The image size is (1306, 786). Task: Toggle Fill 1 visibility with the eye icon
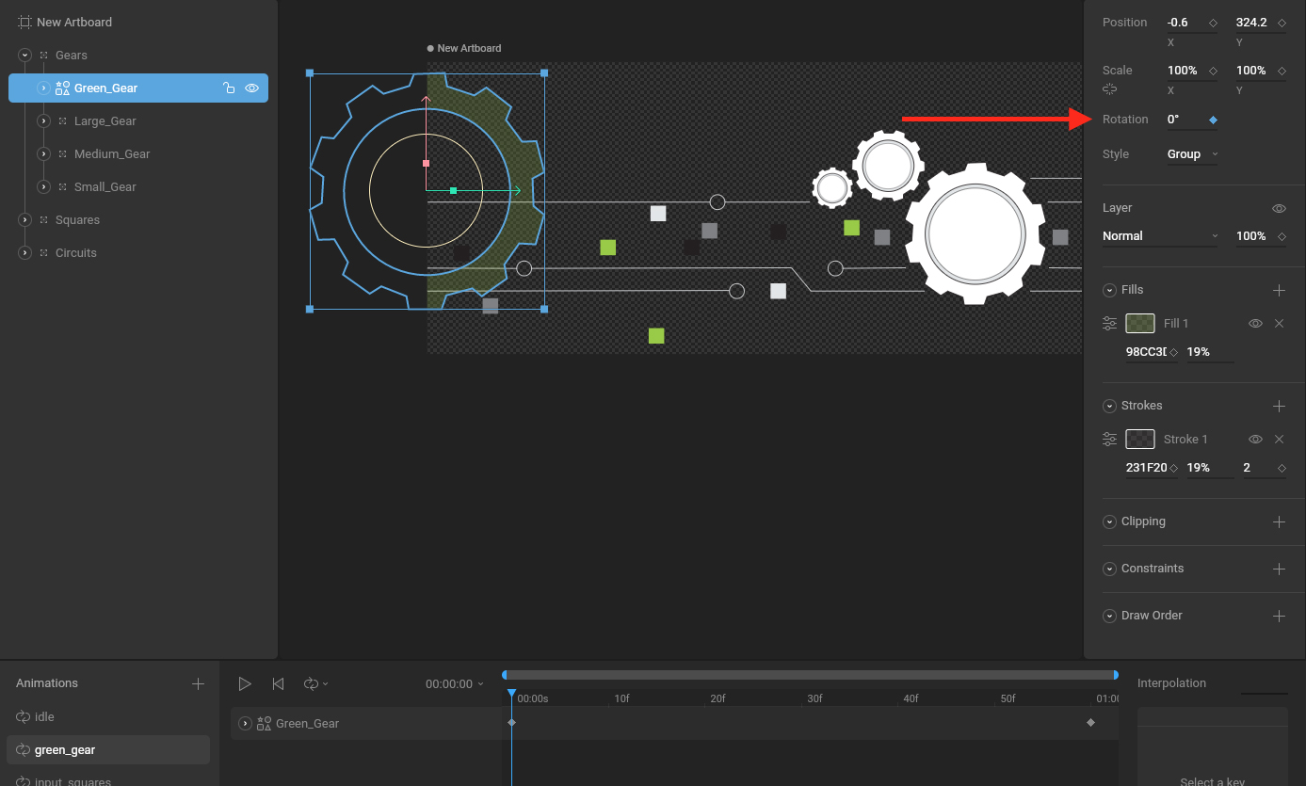pyautogui.click(x=1255, y=323)
